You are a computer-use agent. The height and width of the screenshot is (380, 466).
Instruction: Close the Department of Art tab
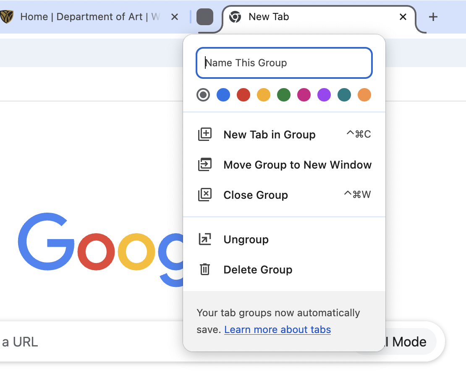(x=175, y=17)
